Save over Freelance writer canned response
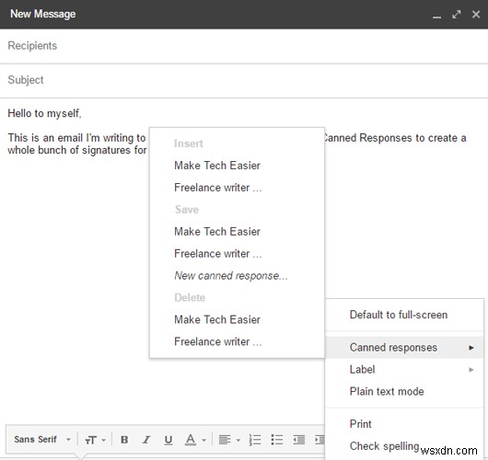Image resolution: width=488 pixels, height=460 pixels. [218, 254]
